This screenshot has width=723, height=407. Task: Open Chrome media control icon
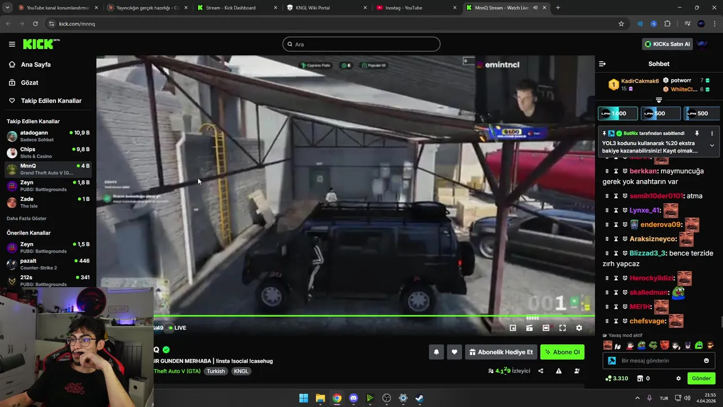(x=687, y=24)
